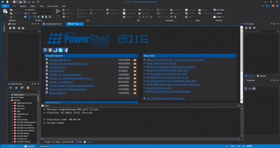Pin the Project panel
Screen dimensions: 280x148
[x=35, y=24]
